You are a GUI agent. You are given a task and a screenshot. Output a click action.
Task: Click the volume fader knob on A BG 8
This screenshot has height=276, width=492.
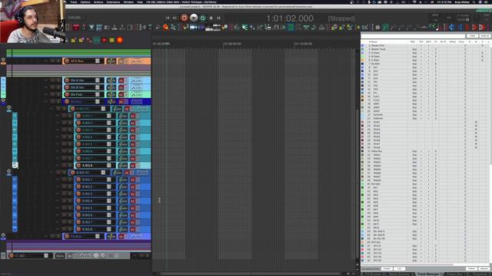click(x=109, y=166)
